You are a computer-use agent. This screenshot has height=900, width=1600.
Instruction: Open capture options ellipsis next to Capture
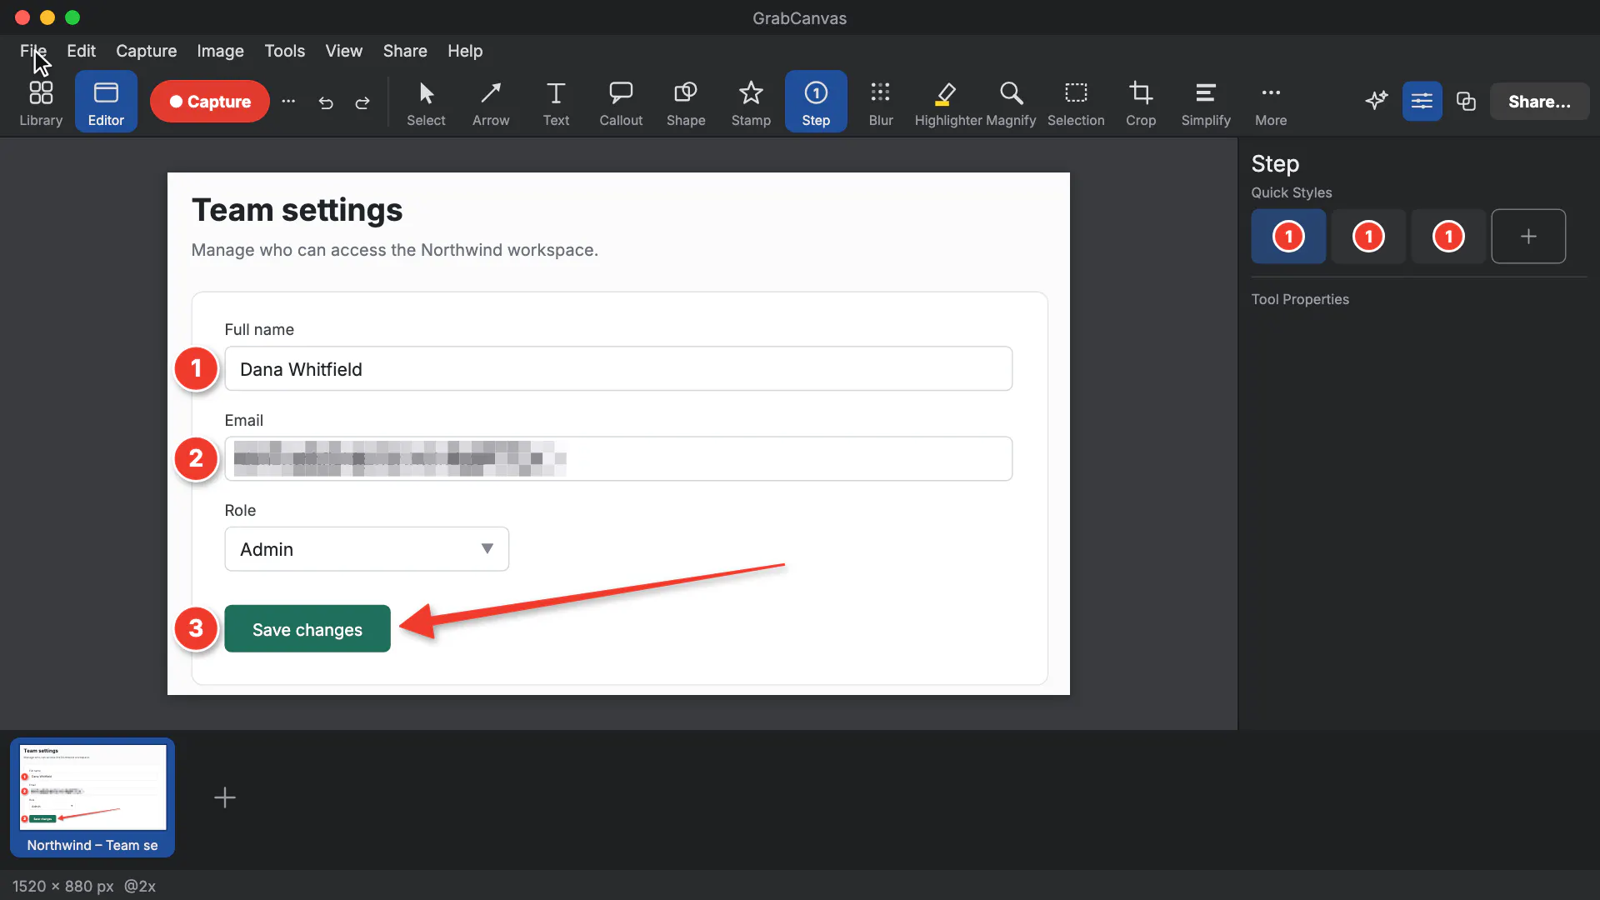pos(288,102)
